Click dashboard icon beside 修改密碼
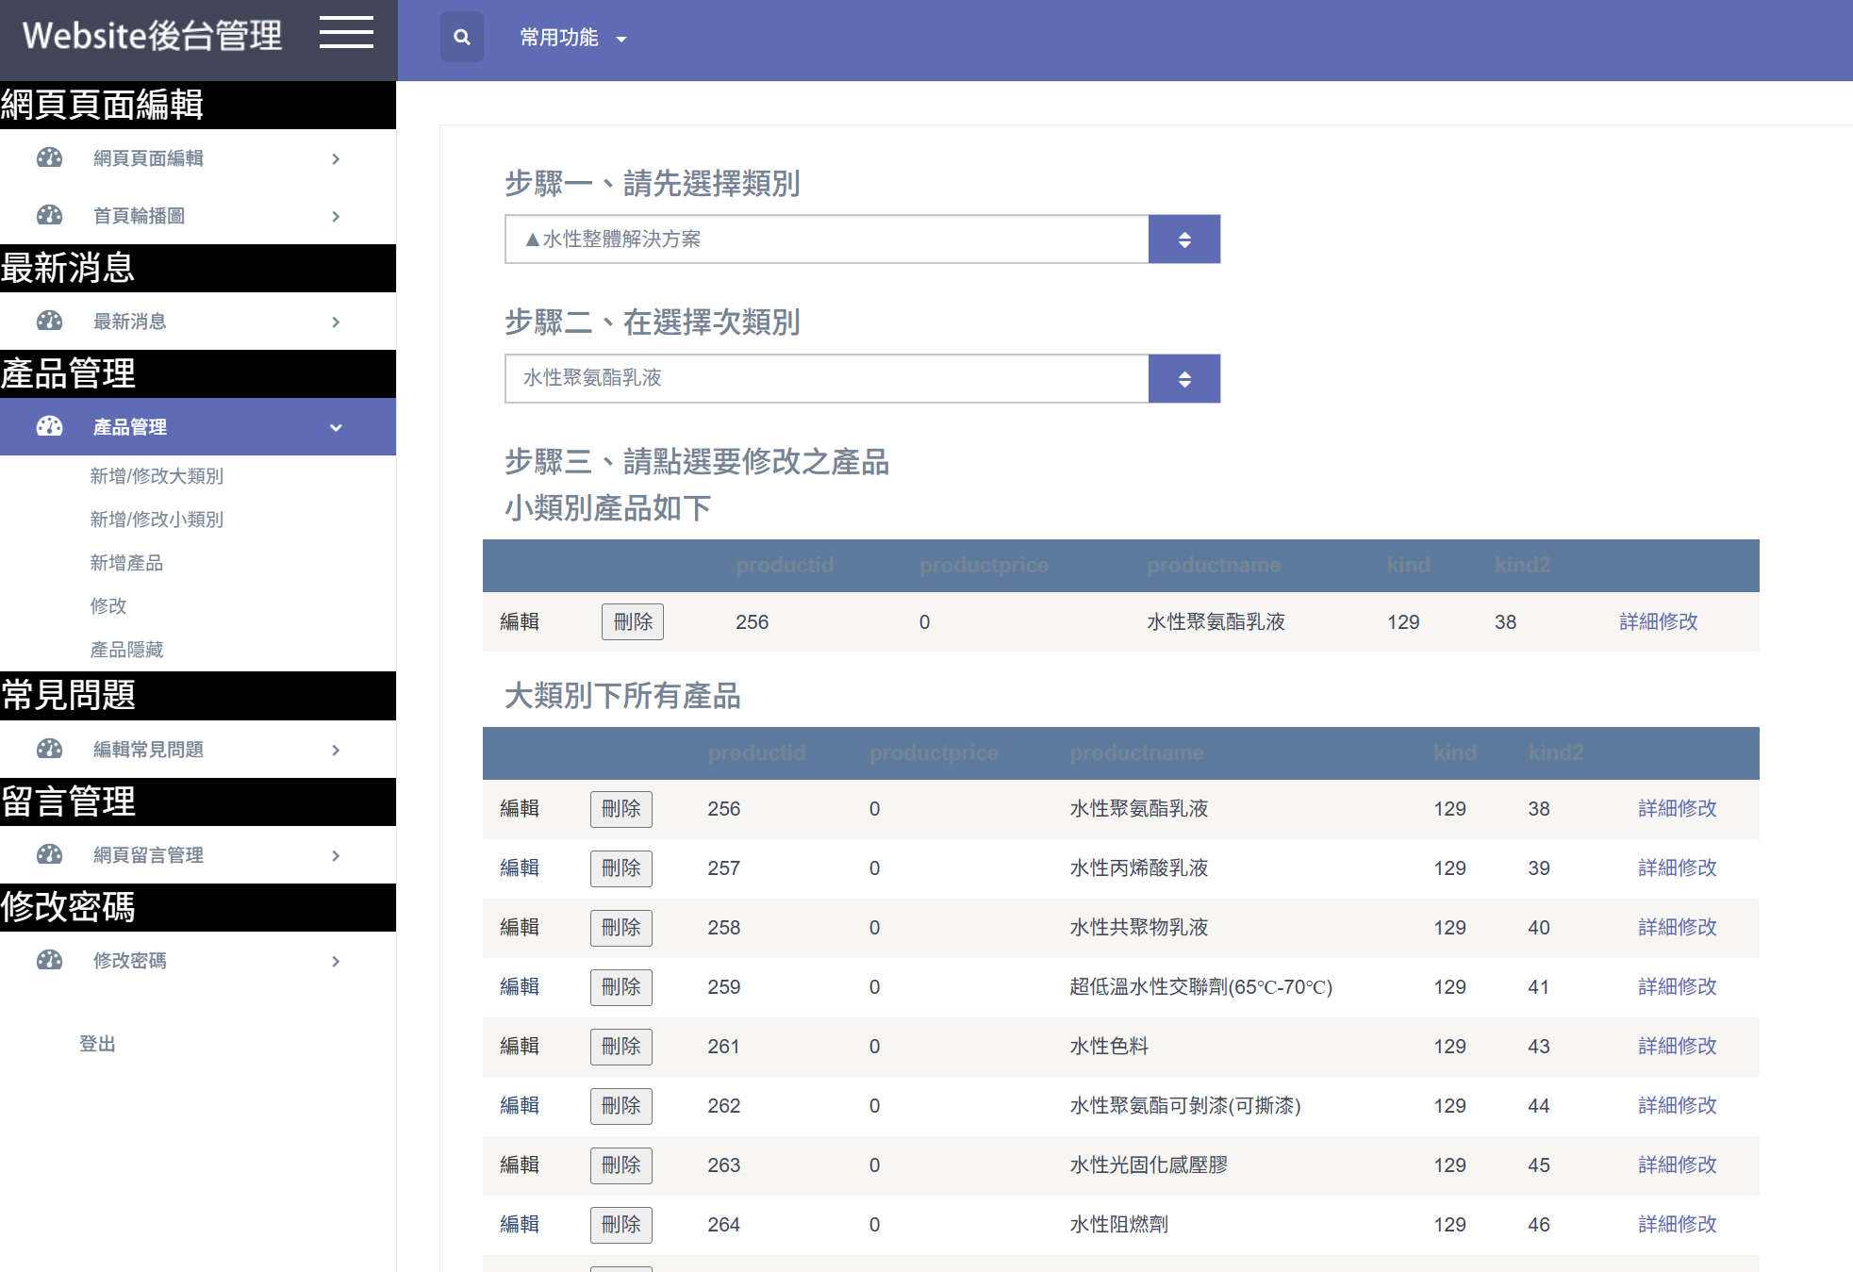 click(x=49, y=960)
